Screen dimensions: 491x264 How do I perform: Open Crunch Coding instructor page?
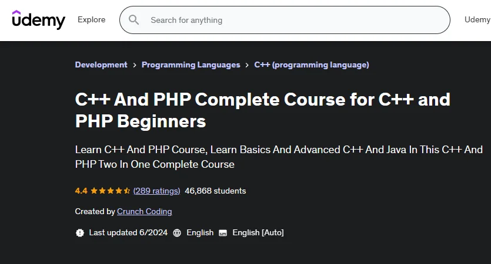tap(144, 212)
